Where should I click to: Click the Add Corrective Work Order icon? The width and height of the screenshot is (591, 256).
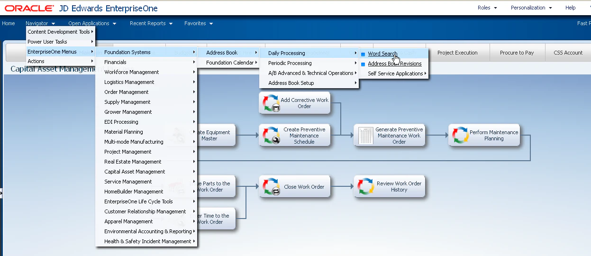pyautogui.click(x=272, y=103)
